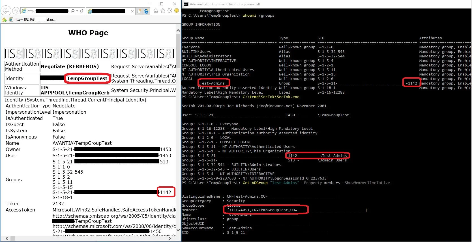Image resolution: width=472 pixels, height=242 pixels.
Task: Click the BUILTIN\Administrators row in whoami output
Action: (x=326, y=56)
